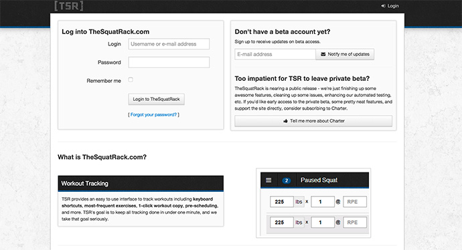Open the hamburger menu beside Paused Squat
462x250 pixels.
[x=268, y=180]
